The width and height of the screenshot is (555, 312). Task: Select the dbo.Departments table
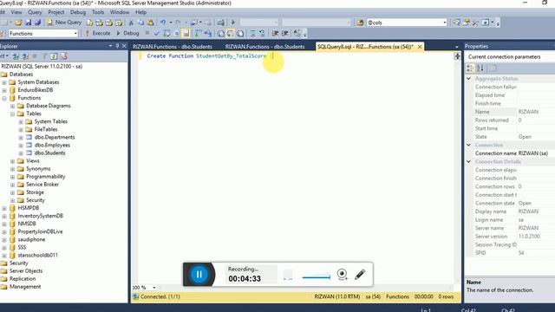tap(55, 137)
